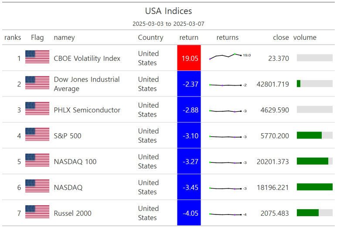
Task: Click the 2025-03-03 to 2025-03-07 subtitle
Action: [168, 24]
